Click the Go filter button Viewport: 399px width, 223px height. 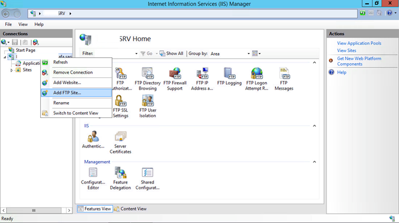[146, 54]
